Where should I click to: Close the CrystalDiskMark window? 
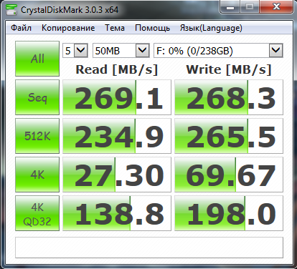[x=276, y=7]
